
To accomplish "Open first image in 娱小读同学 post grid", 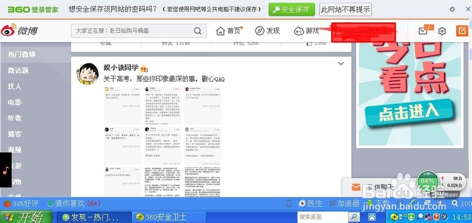I will [123, 105].
